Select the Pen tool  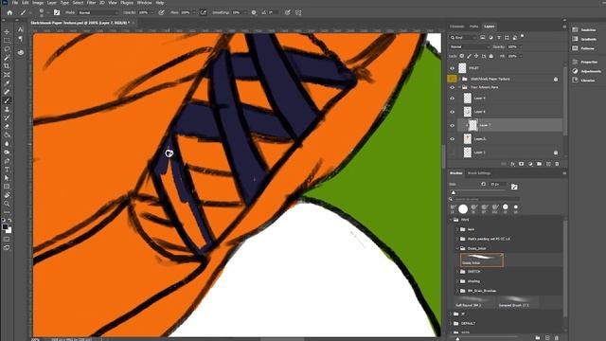point(7,161)
